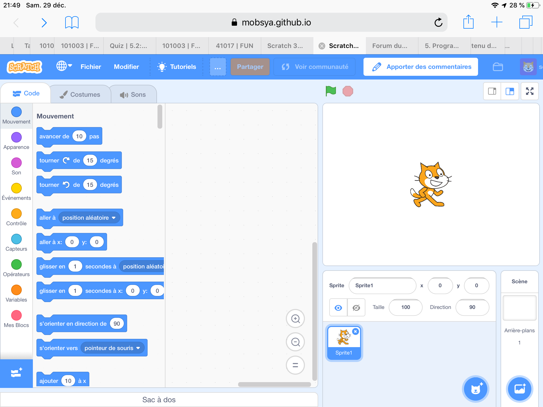Viewport: 543px width, 407px height.
Task: Open My Stuff folder icon
Action: point(498,67)
